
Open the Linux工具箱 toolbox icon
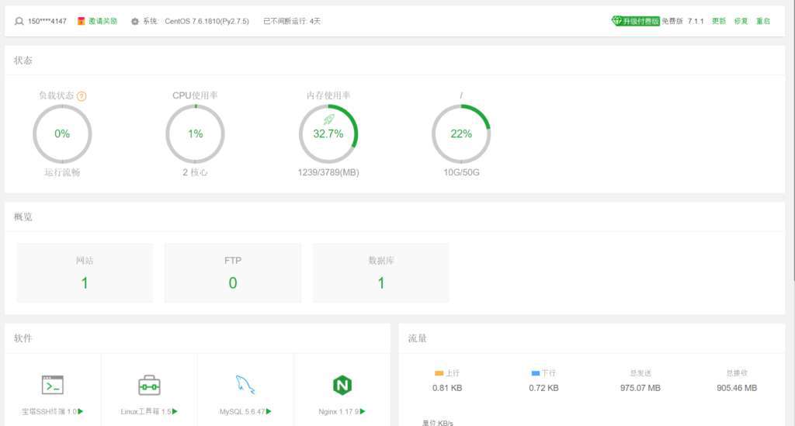pos(149,385)
